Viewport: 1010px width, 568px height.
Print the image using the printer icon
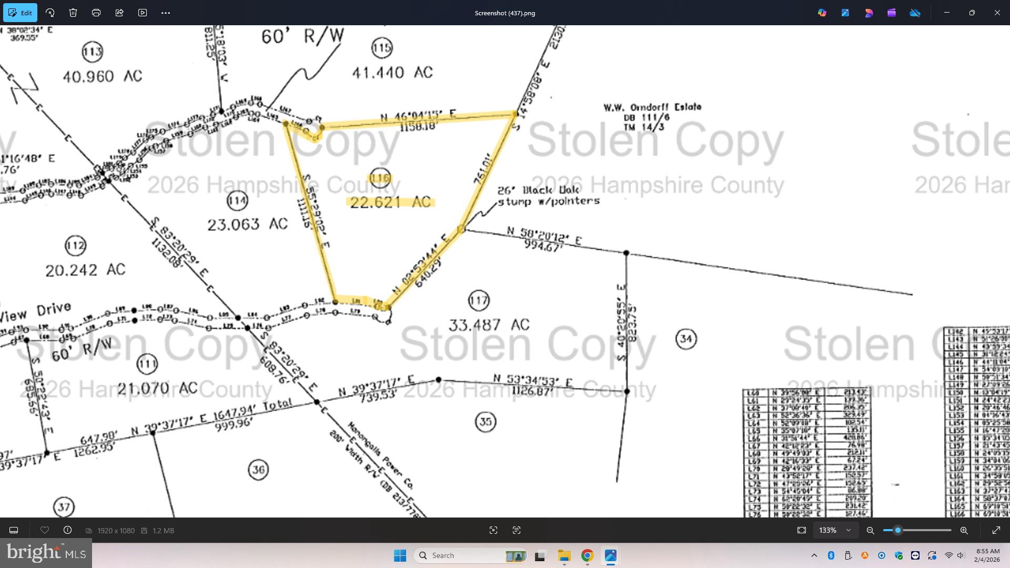pos(96,13)
